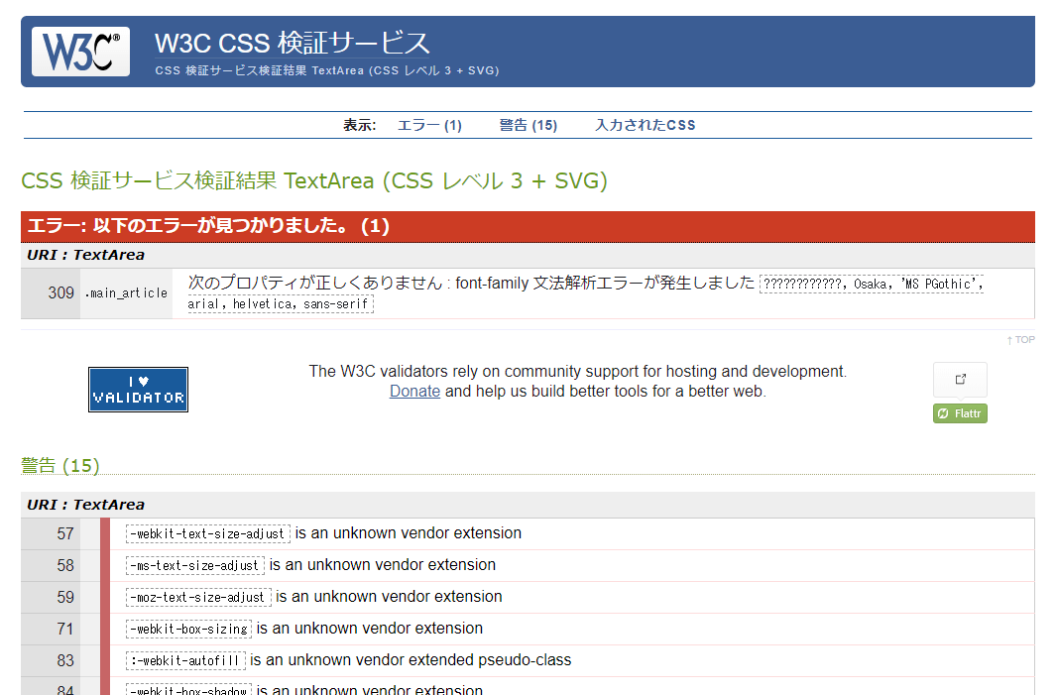Viewport: 1057px width, 695px height.
Task: Select error line number 309
Action: coord(60,293)
